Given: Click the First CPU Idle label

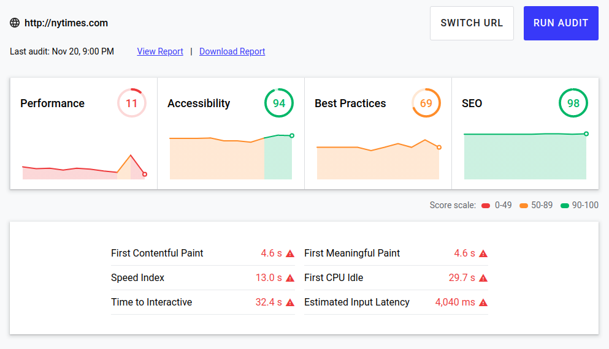Looking at the screenshot, I should (334, 277).
